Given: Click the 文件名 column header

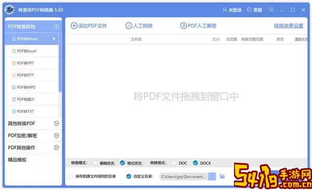Looking at the screenshot, I should pos(136,39).
